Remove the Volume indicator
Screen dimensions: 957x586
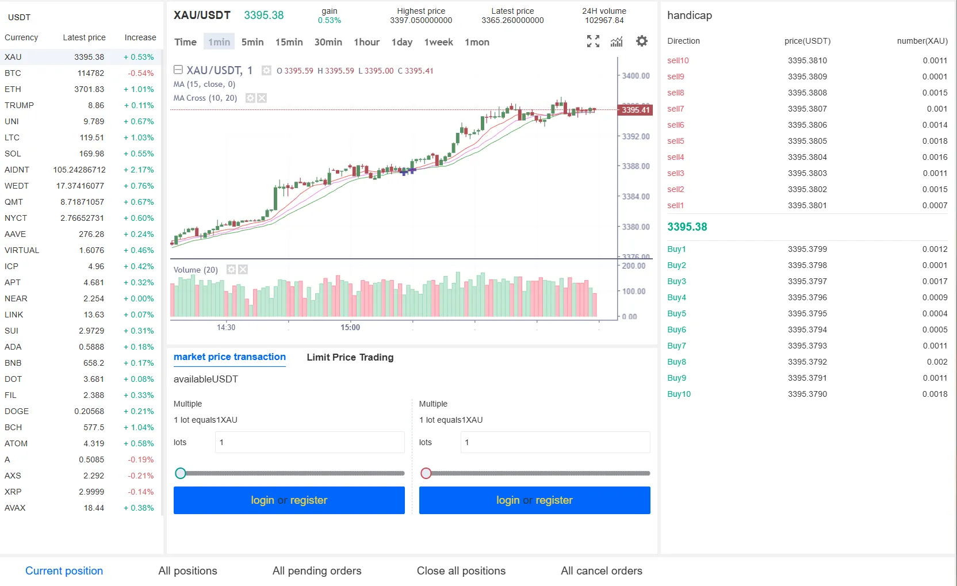(243, 270)
